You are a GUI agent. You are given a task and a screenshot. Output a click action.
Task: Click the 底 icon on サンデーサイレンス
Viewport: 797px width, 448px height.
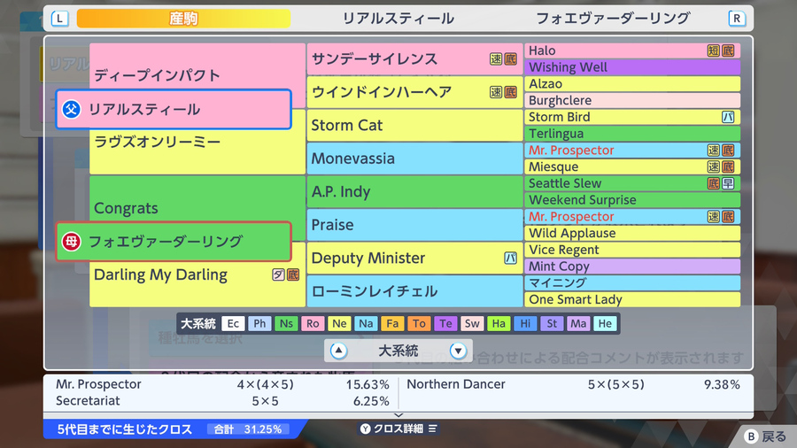(510, 59)
